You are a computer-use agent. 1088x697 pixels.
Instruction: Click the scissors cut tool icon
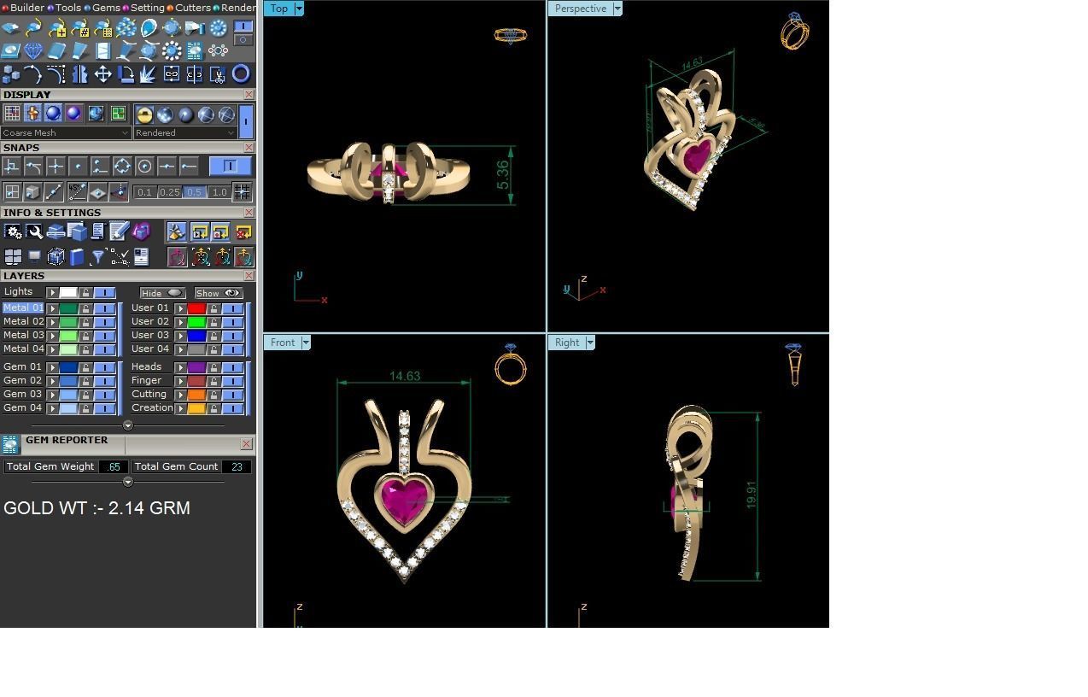point(218,75)
